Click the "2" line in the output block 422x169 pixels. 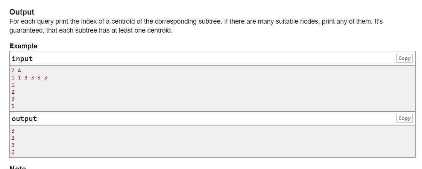point(13,138)
